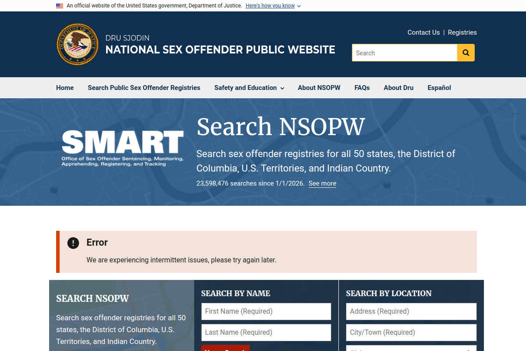Screen dimensions: 526x351
Task: Click the See more searches link
Action: (x=322, y=183)
